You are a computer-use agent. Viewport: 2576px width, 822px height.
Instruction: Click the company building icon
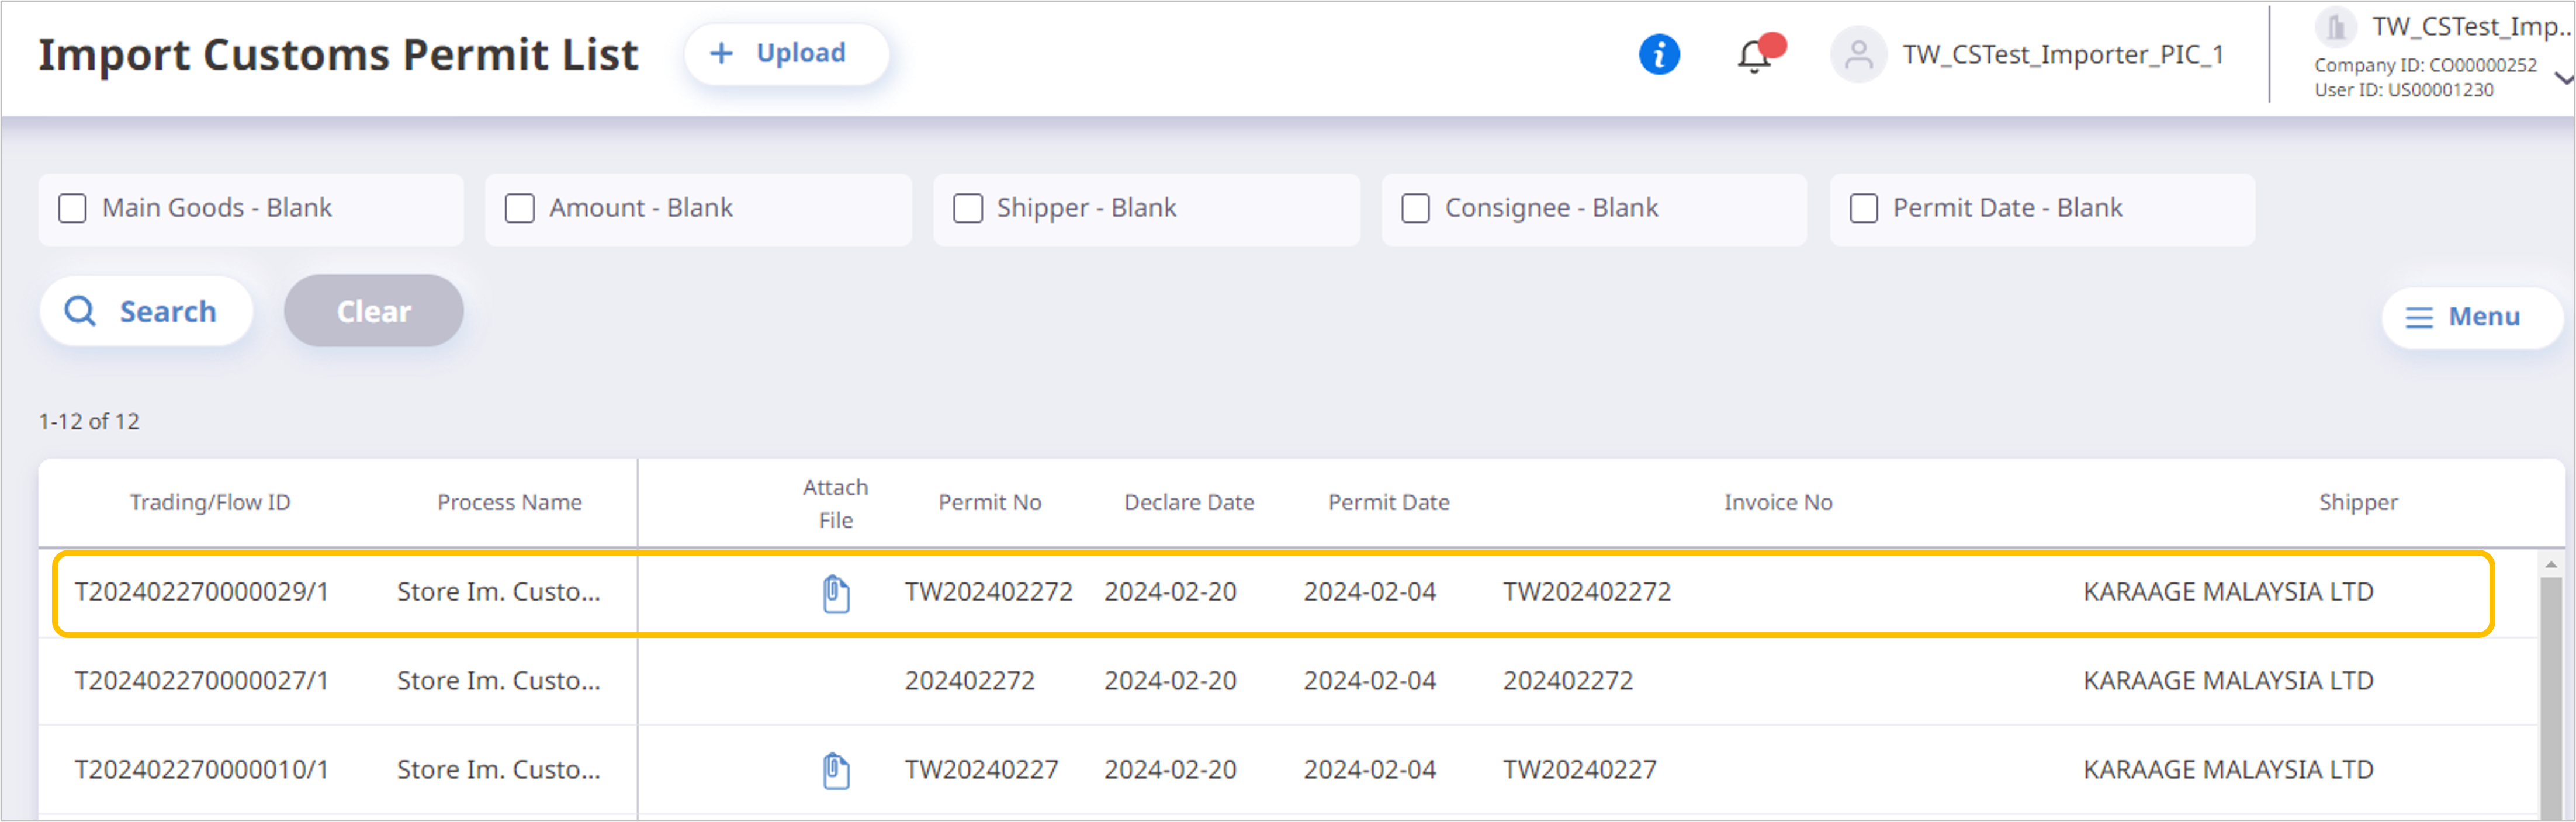2336,27
